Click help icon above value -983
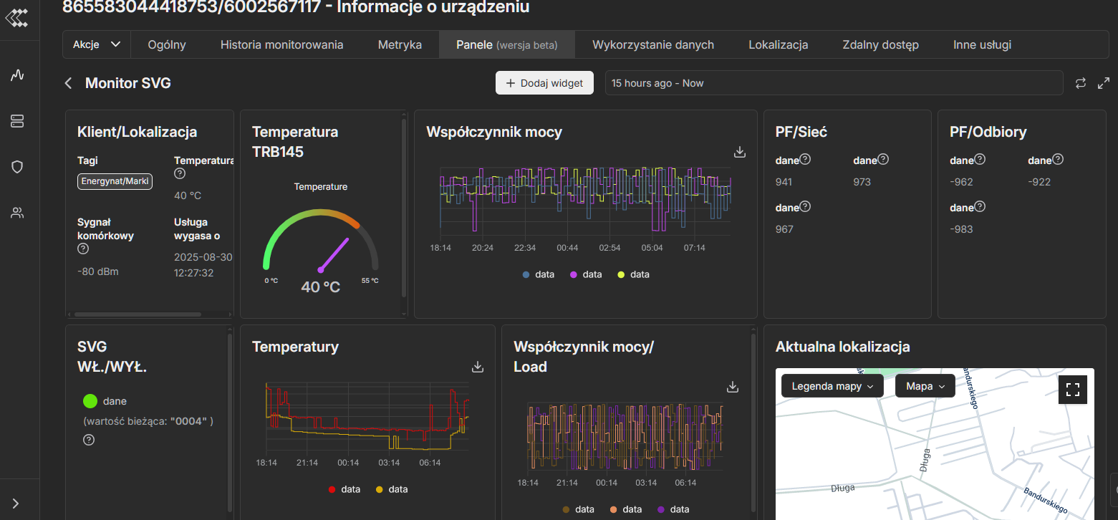This screenshot has width=1118, height=520. 980,207
